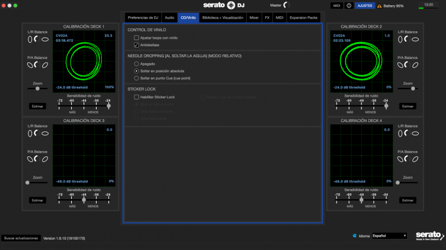Click Deck 4 Sensibilidad de ruido slider
The height and width of the screenshot is (250, 446).
[361, 200]
